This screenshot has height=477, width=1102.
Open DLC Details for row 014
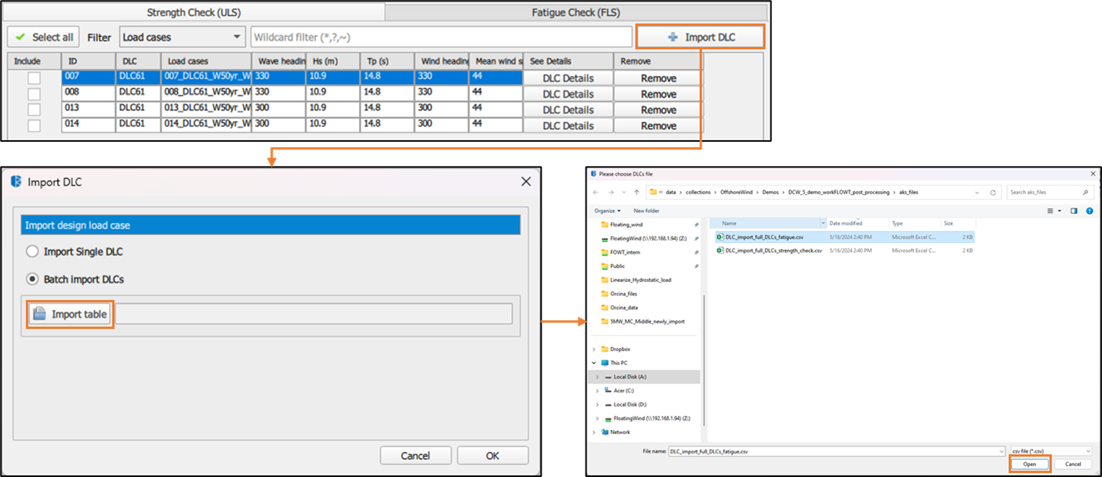pyautogui.click(x=567, y=125)
